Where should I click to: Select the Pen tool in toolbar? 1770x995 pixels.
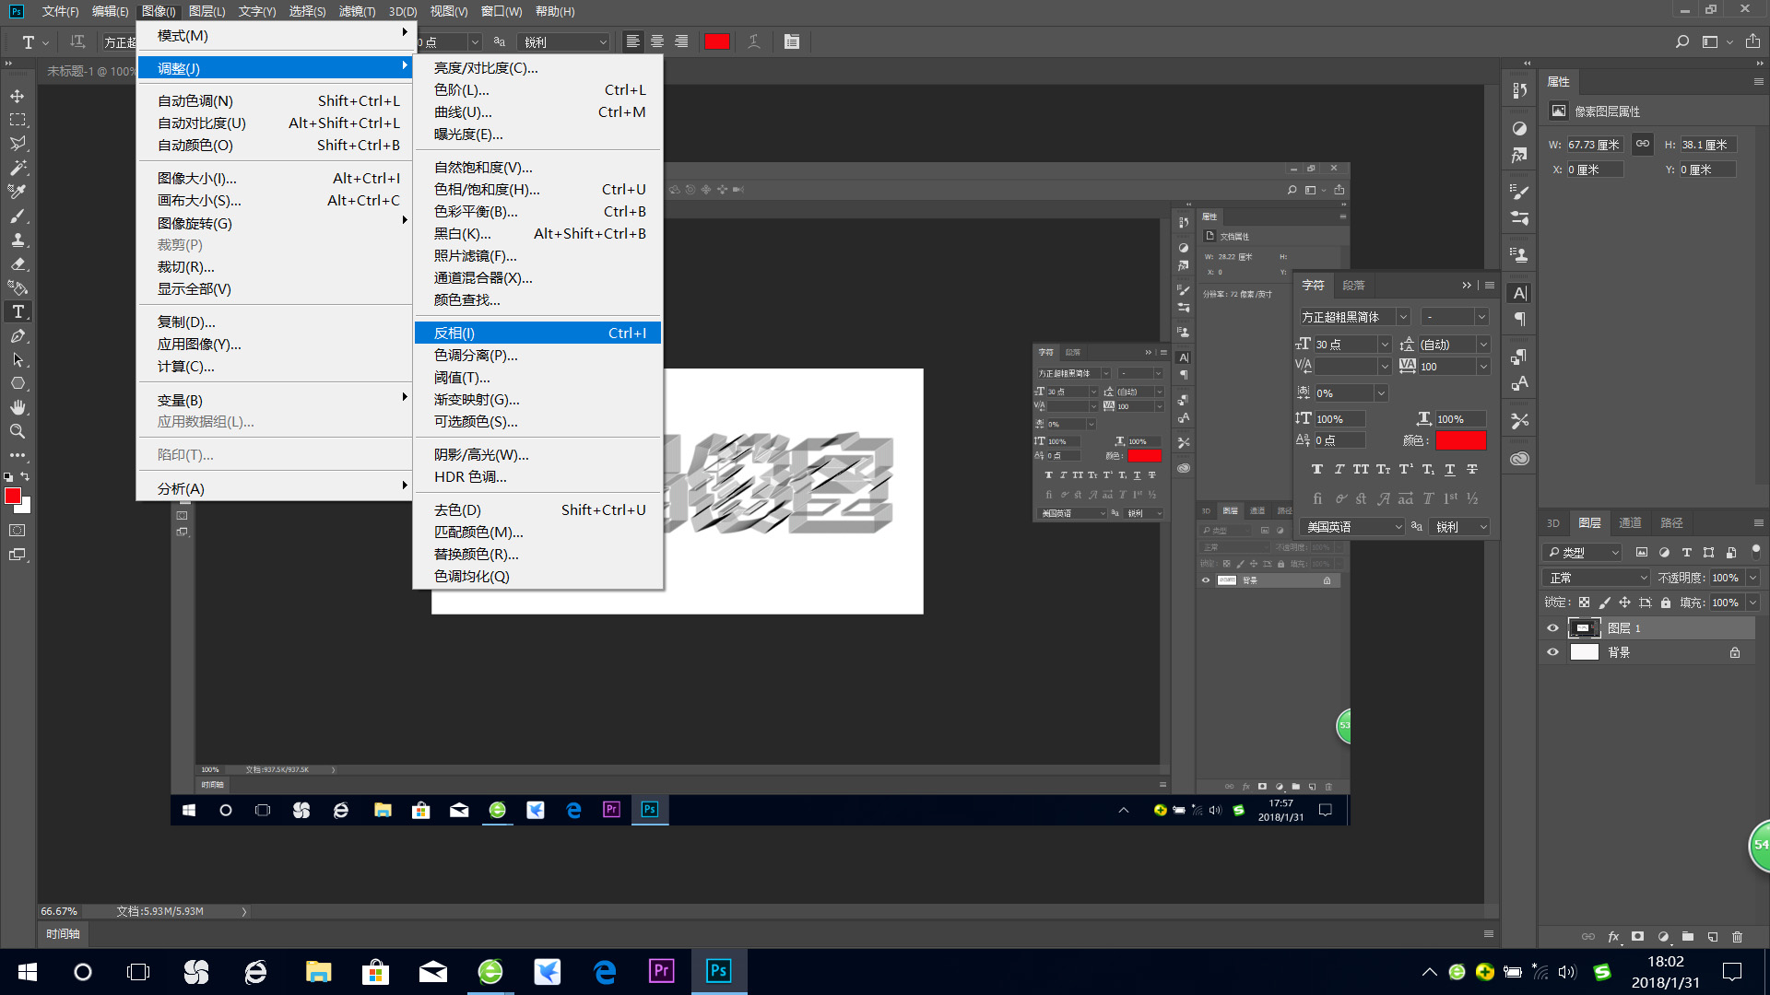coord(18,336)
